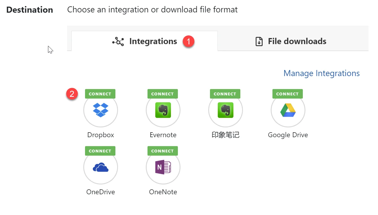Select the Dropbox logo icon
This screenshot has height=215, width=378.
coord(101,110)
